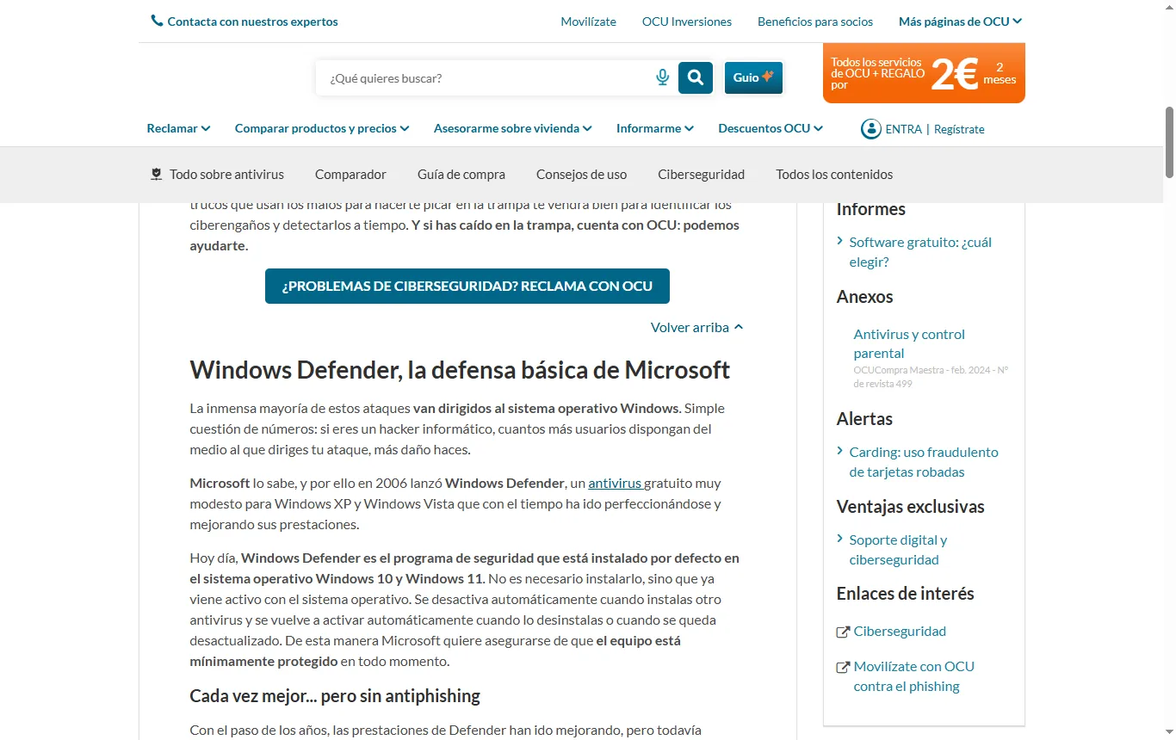Click the chevron arrow beside Carding alert
The image size is (1176, 740).
(841, 452)
